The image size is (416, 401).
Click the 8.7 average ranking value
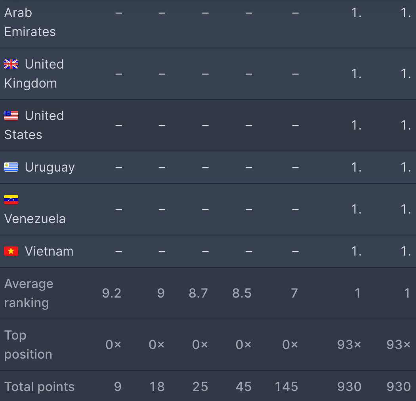point(198,293)
